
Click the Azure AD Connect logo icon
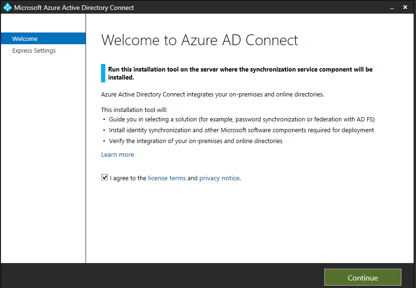[8, 7]
